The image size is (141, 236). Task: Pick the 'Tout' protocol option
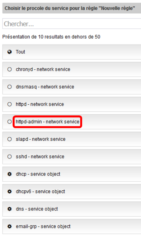tap(72, 52)
